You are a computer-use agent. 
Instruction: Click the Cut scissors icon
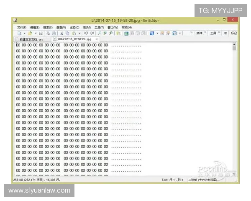coord(61,33)
